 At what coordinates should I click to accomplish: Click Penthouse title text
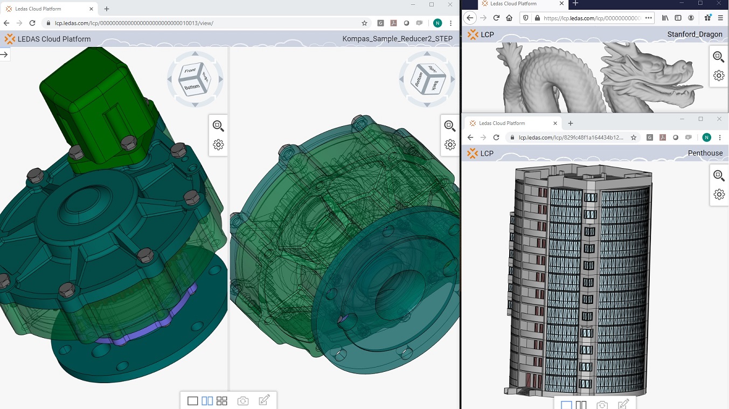[x=705, y=153]
